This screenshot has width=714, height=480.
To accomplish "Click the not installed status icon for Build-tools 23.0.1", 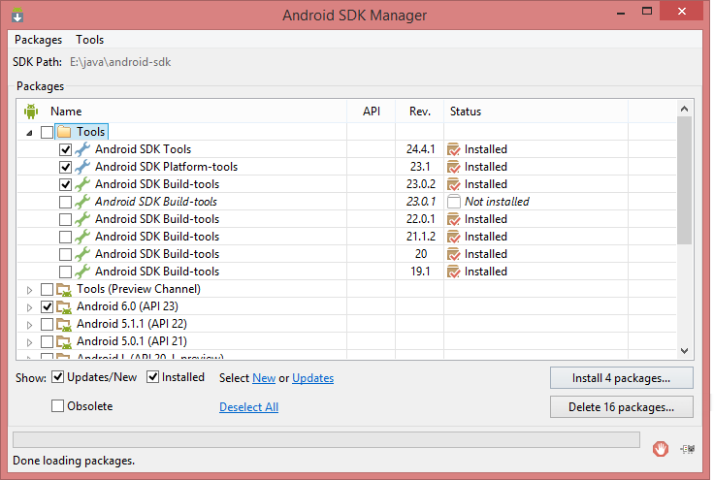I will point(454,202).
